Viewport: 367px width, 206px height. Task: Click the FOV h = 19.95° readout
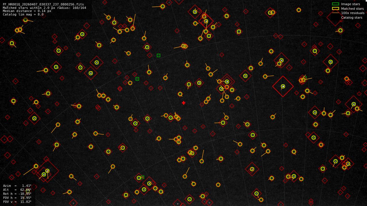(x=17, y=198)
